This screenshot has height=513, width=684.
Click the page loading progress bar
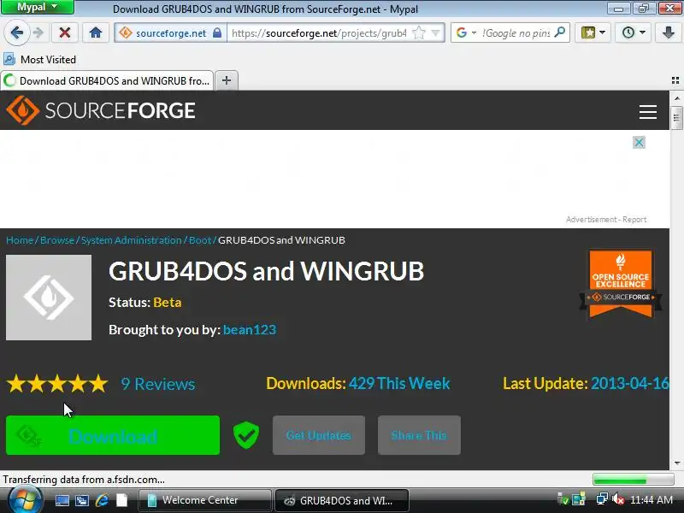point(633,480)
